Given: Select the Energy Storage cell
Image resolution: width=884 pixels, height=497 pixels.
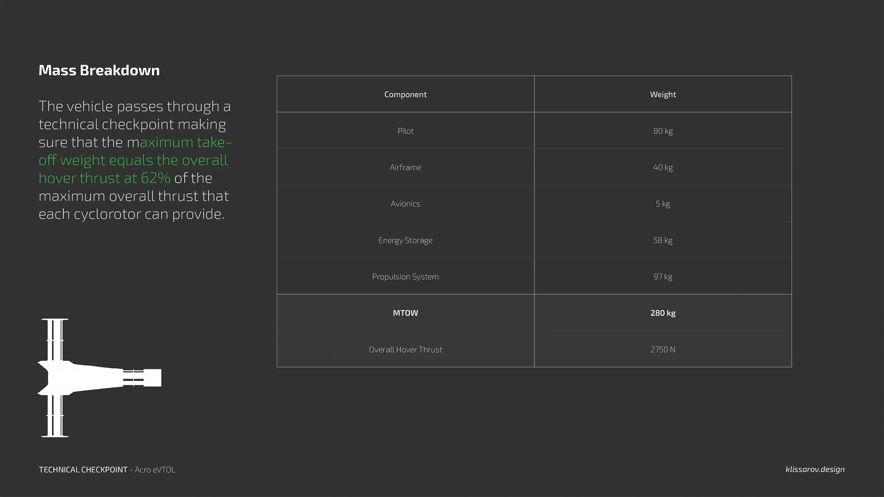Looking at the screenshot, I should coord(405,240).
